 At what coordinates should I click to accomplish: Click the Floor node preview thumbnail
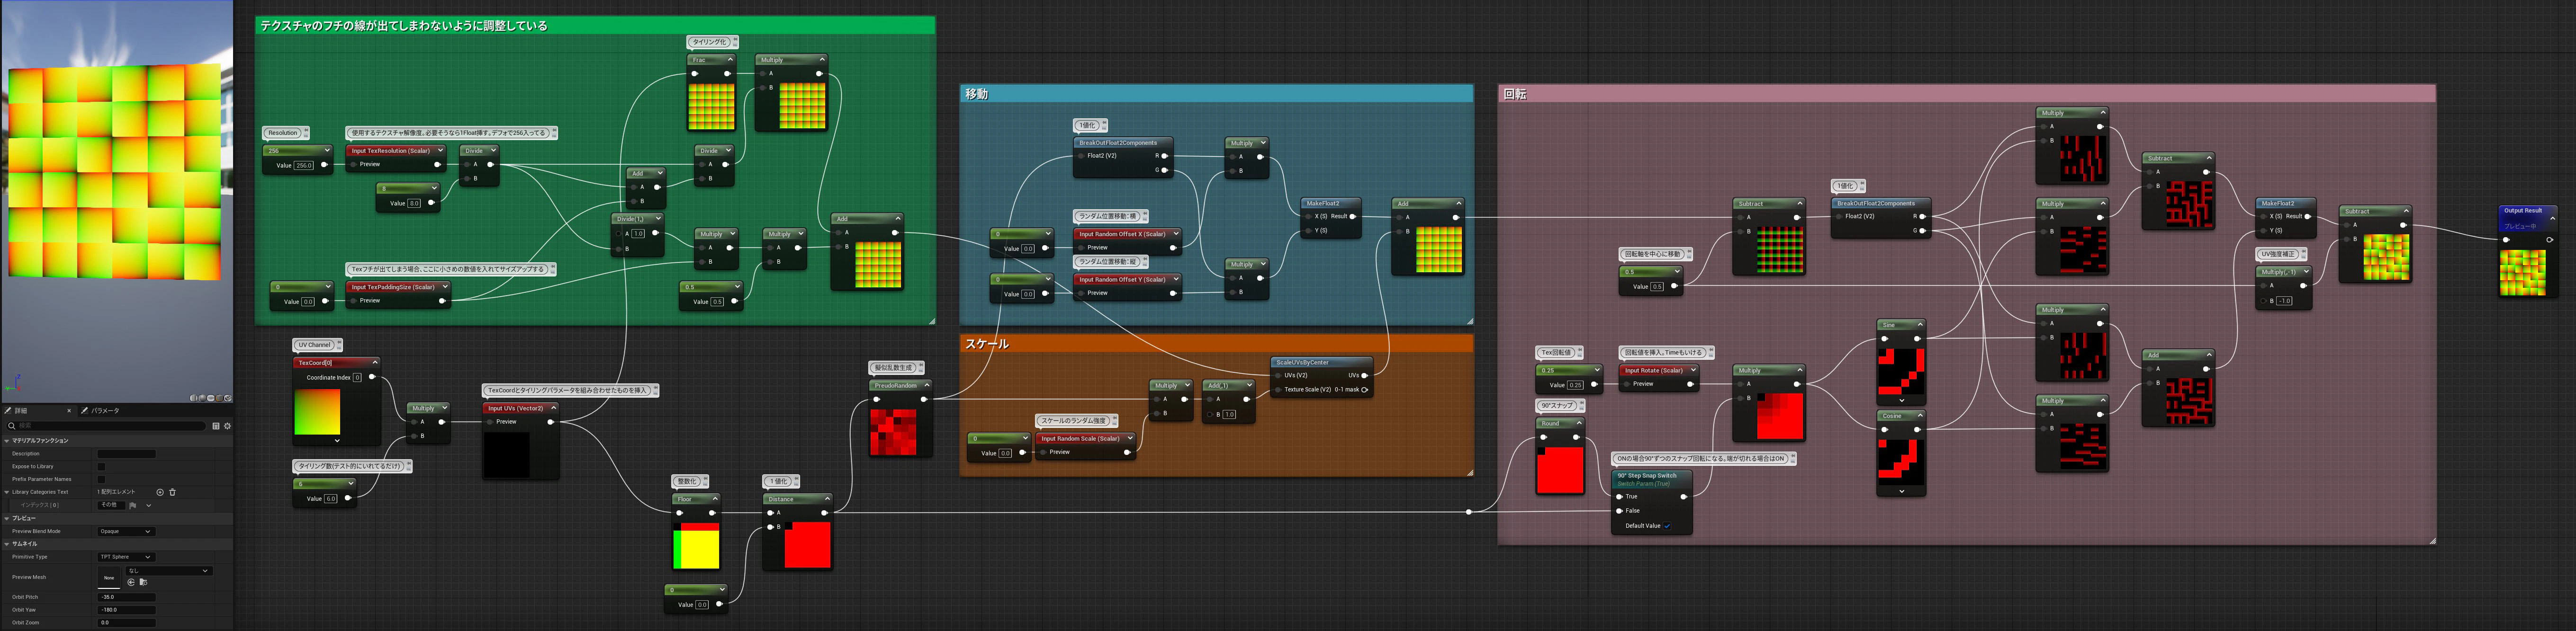tap(696, 546)
